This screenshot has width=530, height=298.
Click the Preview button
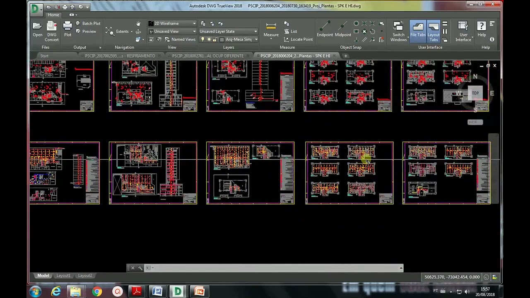coord(86,31)
